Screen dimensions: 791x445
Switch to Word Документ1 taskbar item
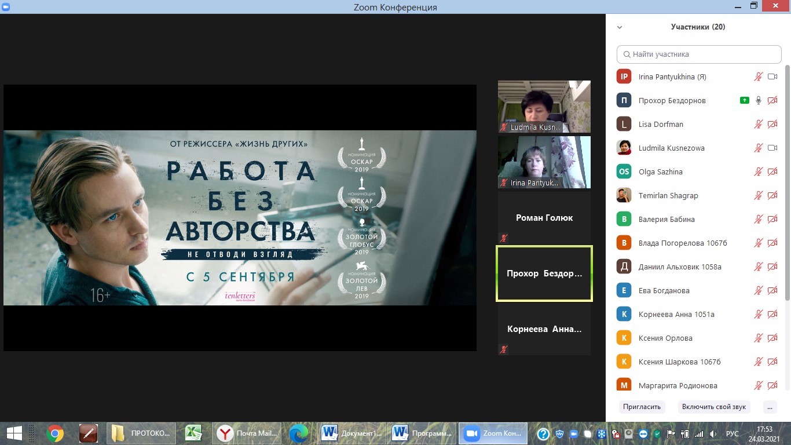[x=353, y=433]
